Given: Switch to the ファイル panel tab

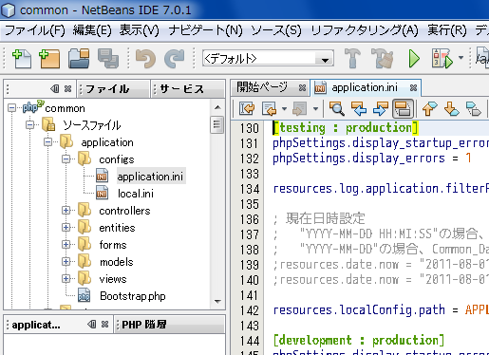Looking at the screenshot, I should point(113,89).
